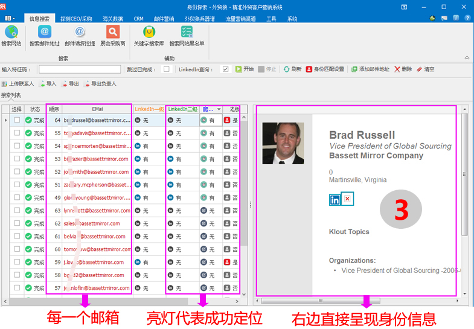
Task: Sort by the EMail column header
Action: [97, 109]
